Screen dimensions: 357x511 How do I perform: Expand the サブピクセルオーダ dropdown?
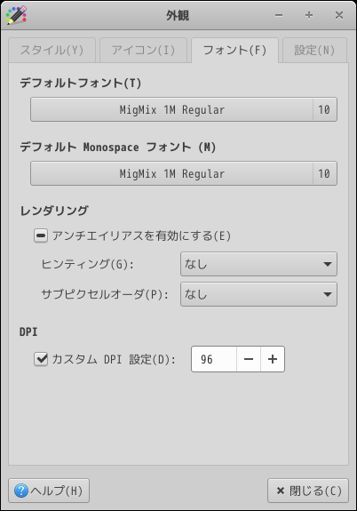click(x=258, y=294)
